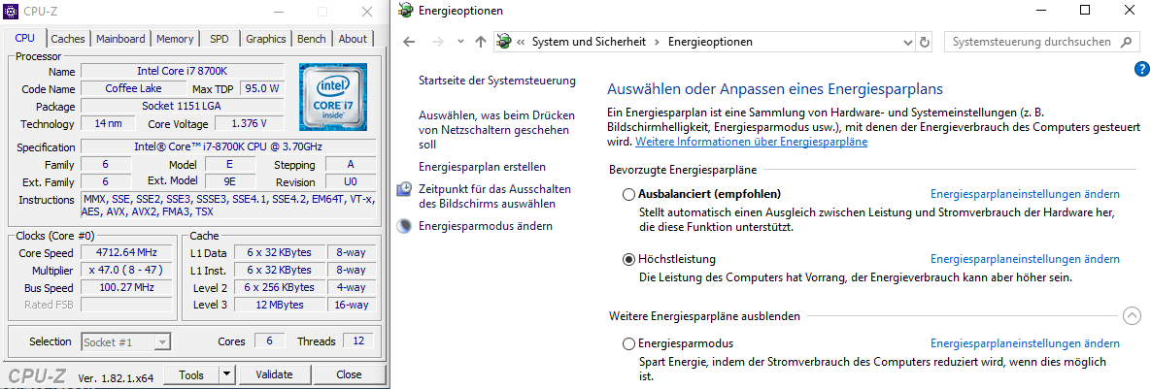
Task: Switch to the Mainboard tab
Action: tap(120, 39)
